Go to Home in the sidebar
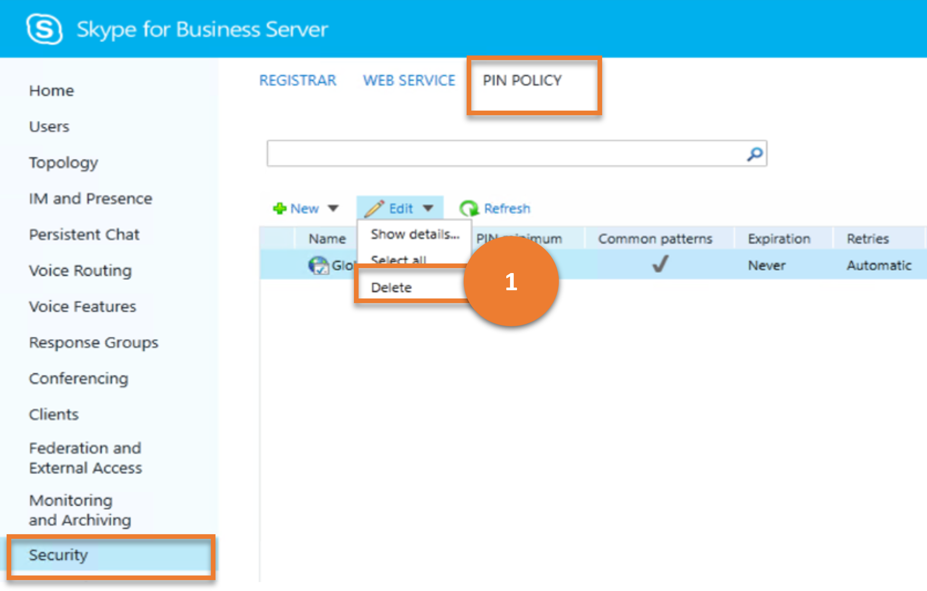The height and width of the screenshot is (591, 927). pyautogui.click(x=52, y=91)
